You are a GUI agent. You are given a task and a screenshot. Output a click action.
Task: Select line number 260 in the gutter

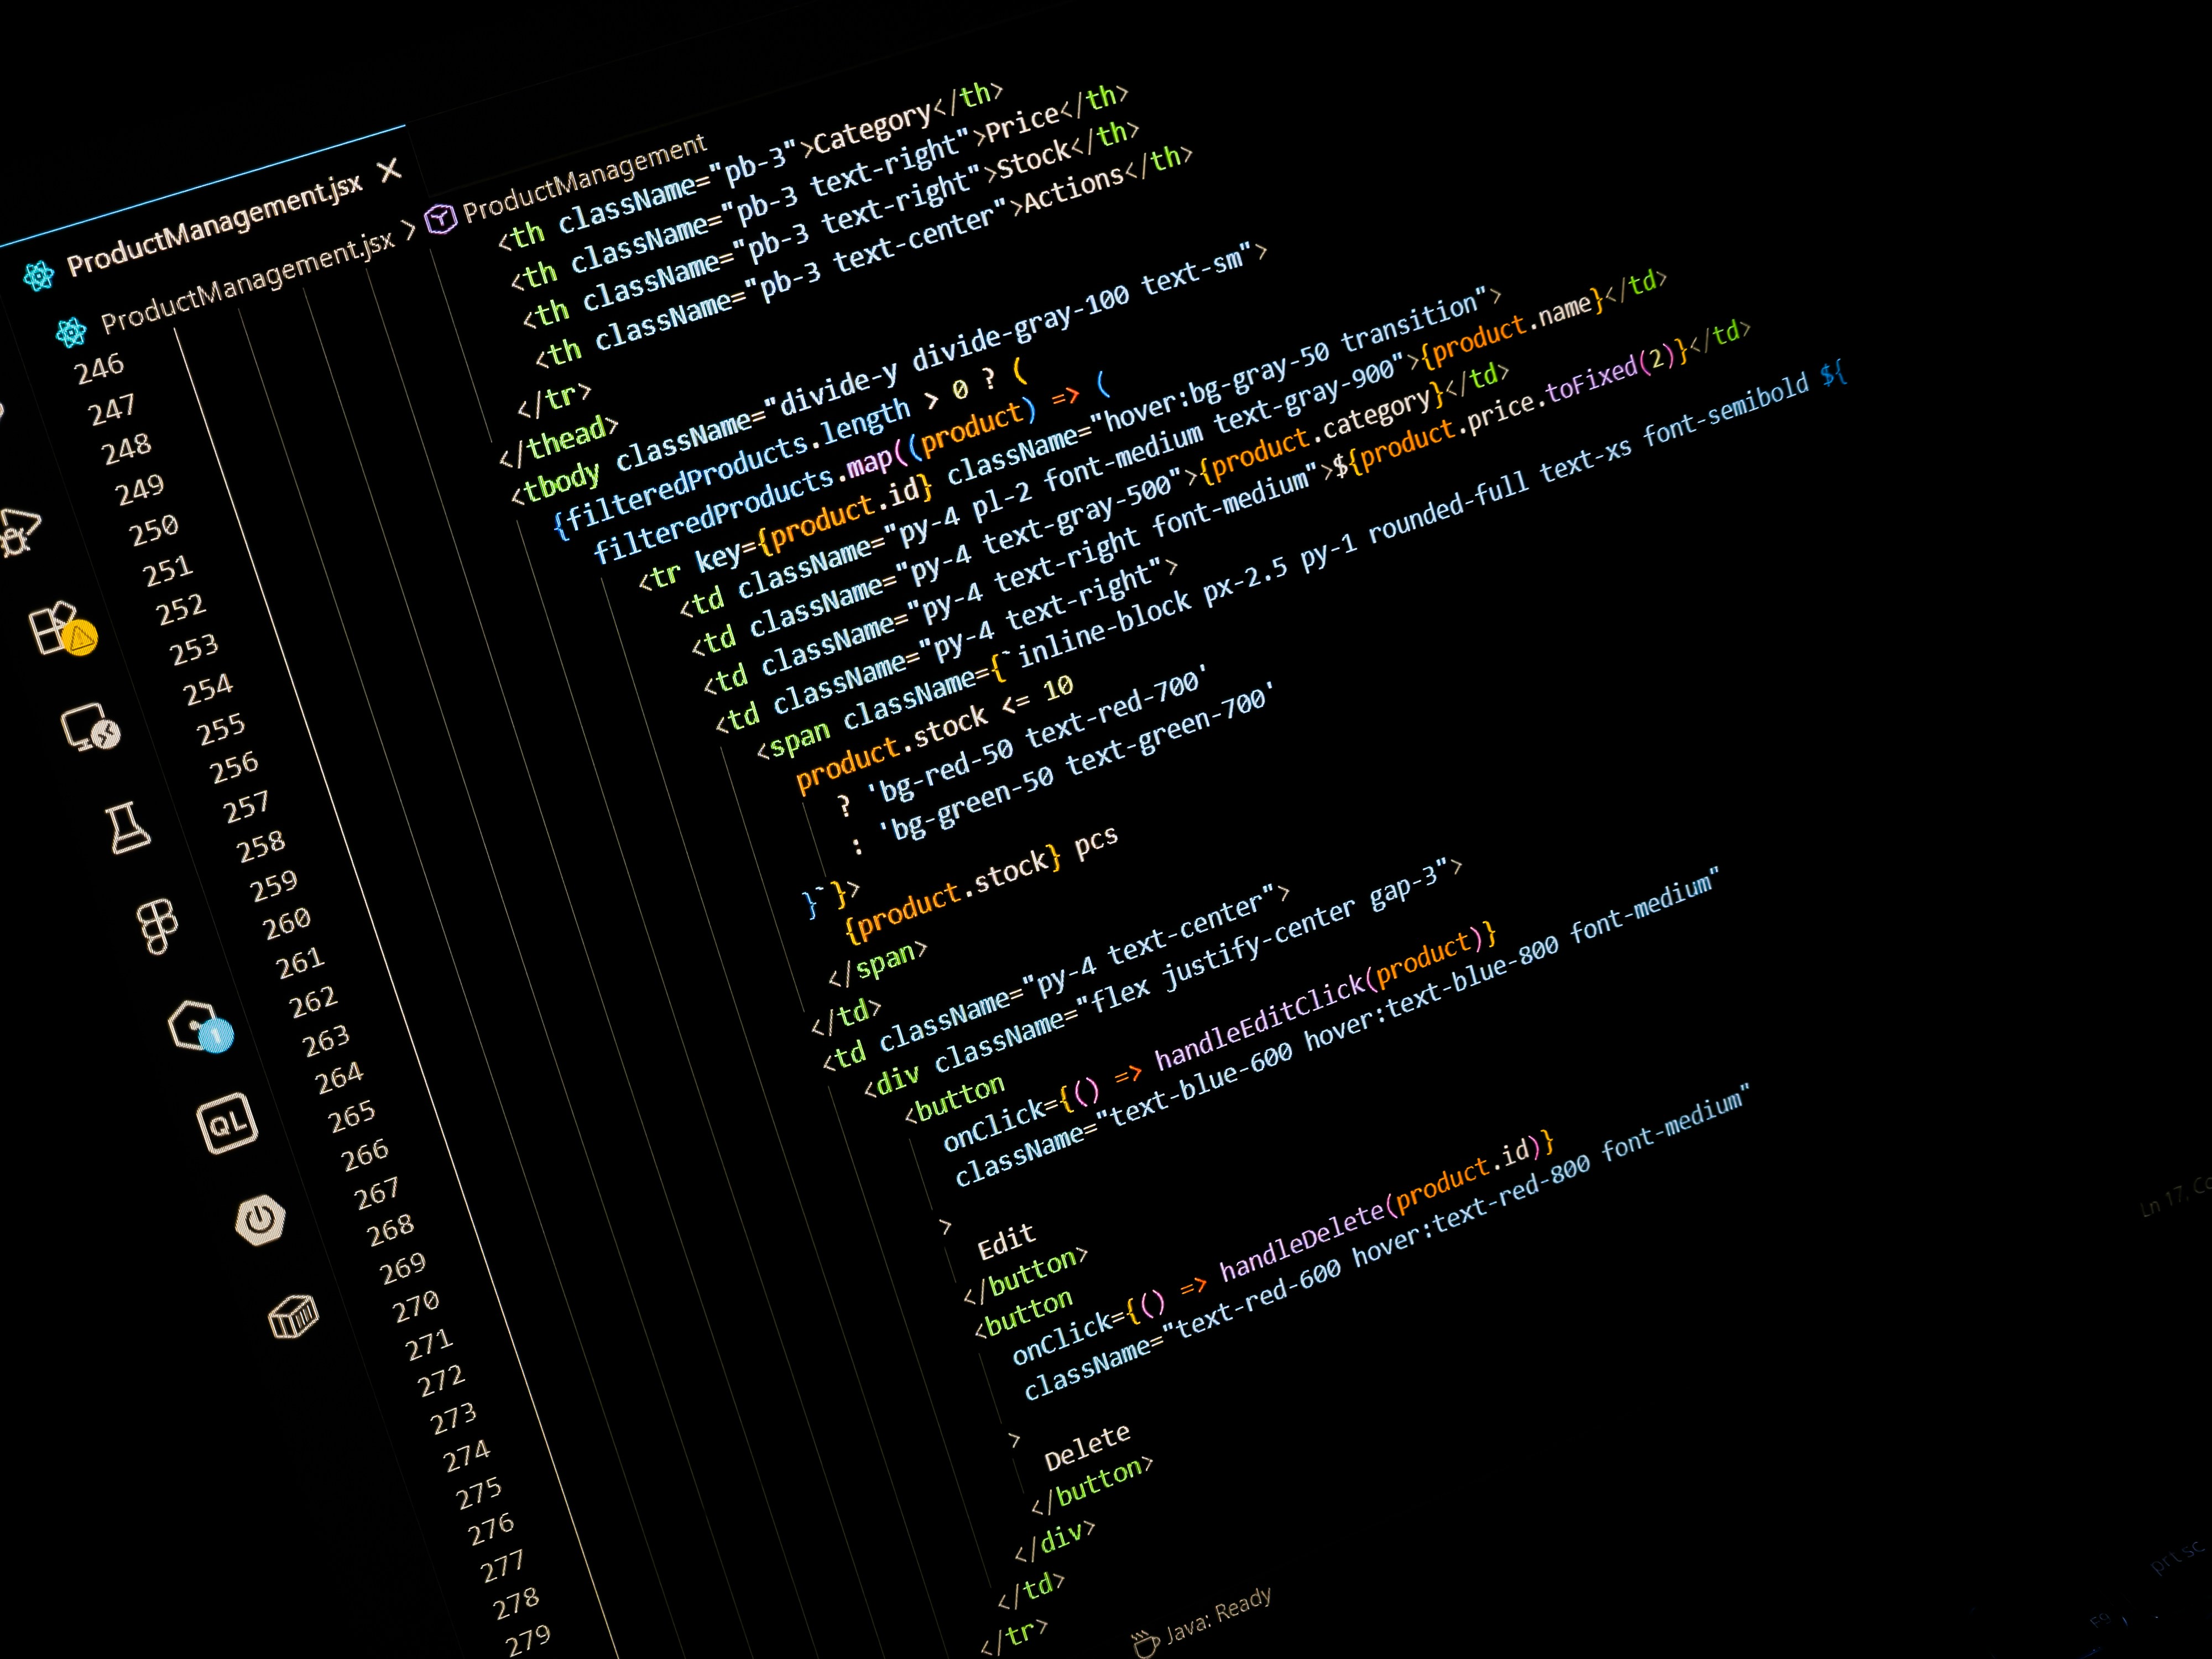click(287, 923)
